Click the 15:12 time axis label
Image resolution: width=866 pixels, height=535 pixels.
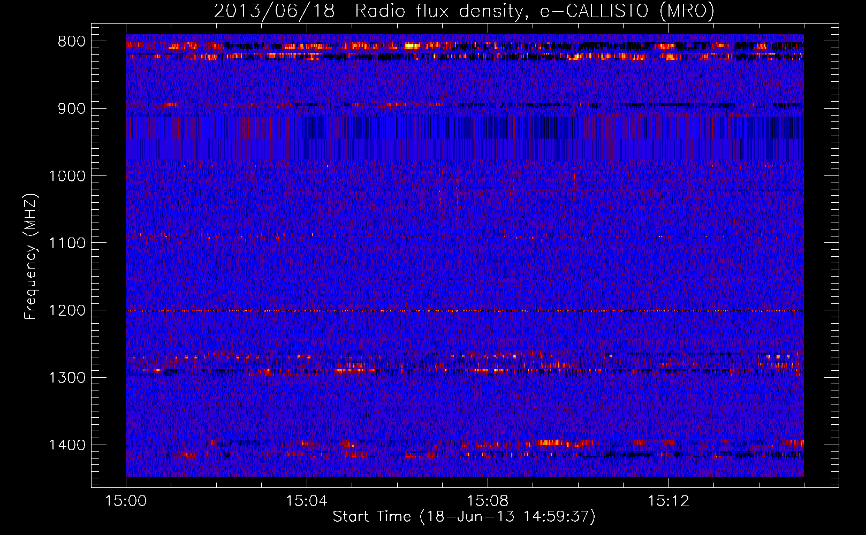coord(668,501)
